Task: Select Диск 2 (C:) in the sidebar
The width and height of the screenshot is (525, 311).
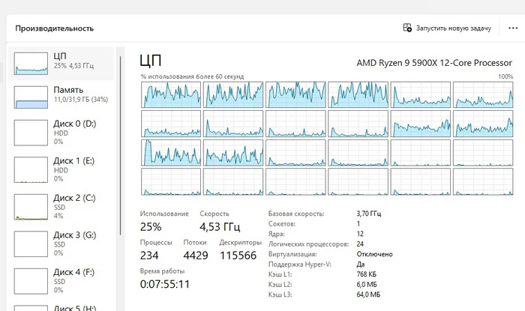Action: pyautogui.click(x=61, y=207)
